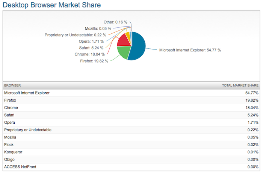This screenshot has width=263, height=174.
Task: Click the 5.24% market share value
Action: 253,115
